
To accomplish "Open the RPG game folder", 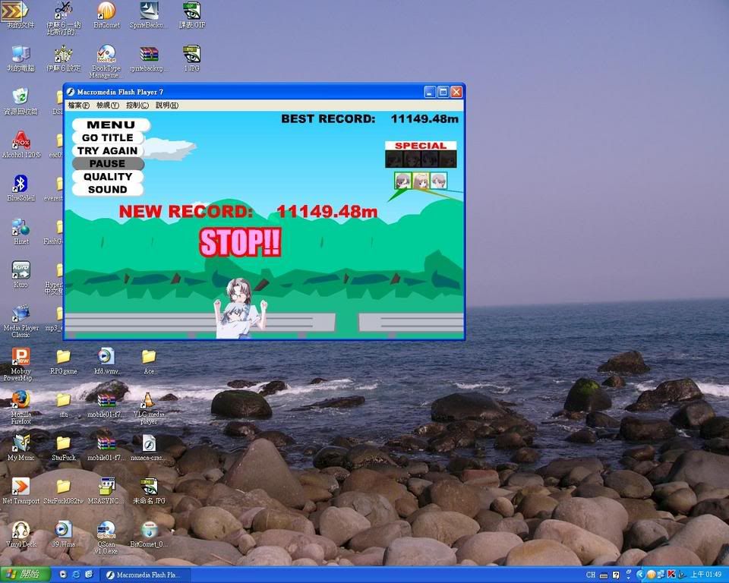I will [x=63, y=361].
